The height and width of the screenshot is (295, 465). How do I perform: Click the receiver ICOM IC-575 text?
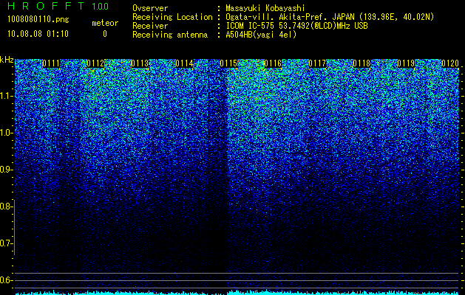(x=251, y=26)
